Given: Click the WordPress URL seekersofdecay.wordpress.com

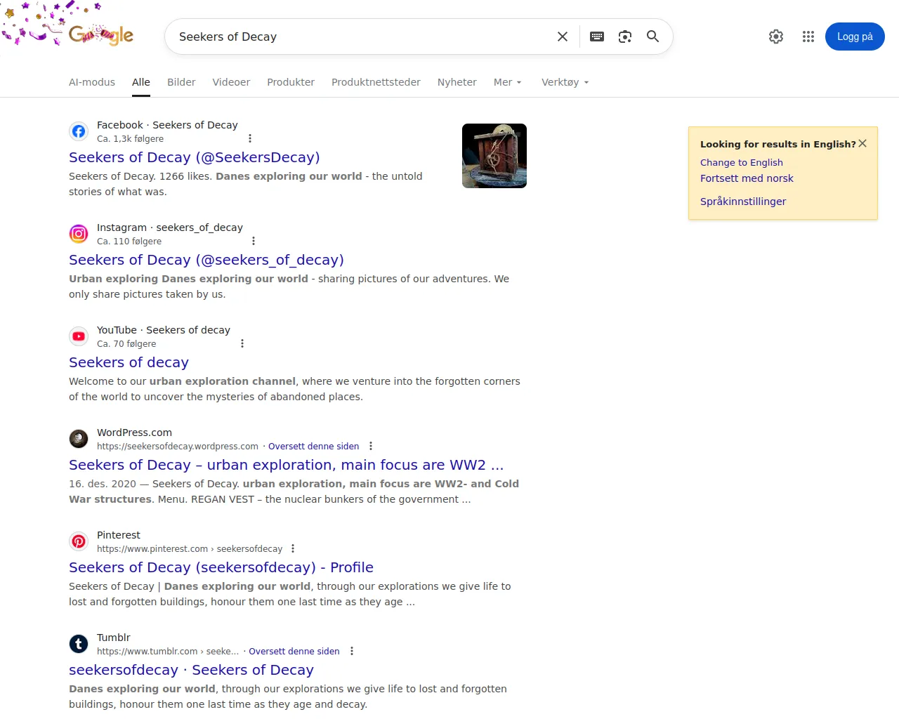Looking at the screenshot, I should point(178,447).
